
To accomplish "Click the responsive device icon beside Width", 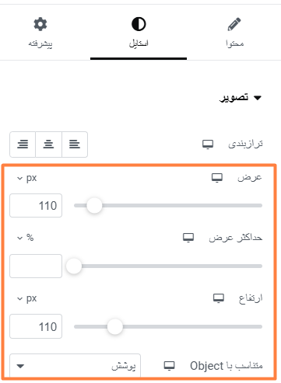I will (217, 178).
